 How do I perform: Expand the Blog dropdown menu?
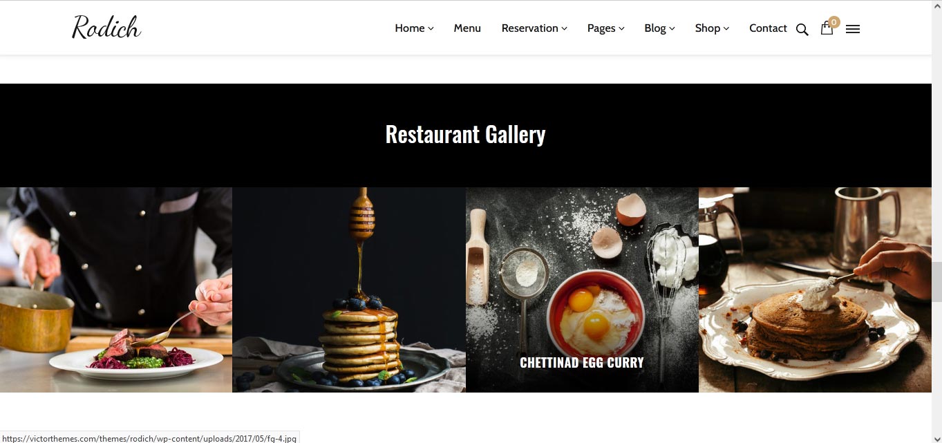click(659, 28)
